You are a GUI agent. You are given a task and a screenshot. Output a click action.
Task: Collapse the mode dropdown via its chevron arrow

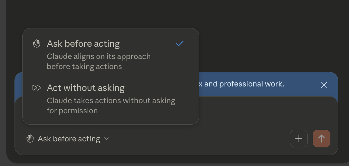point(106,139)
